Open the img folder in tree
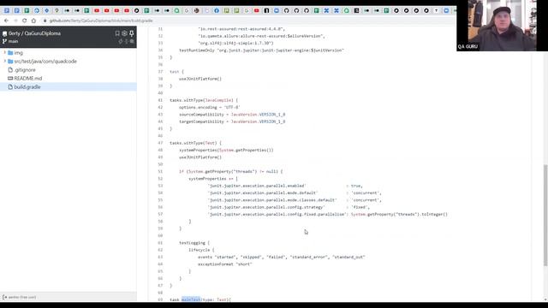Viewport: 548px width, 308px height. coord(19,53)
